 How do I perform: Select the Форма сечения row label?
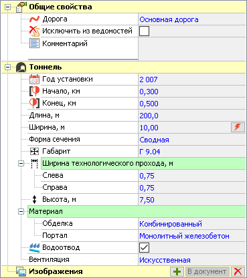point(54,140)
